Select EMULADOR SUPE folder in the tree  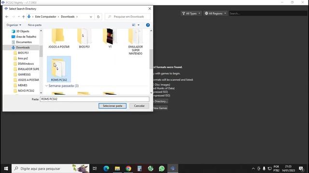pos(26,69)
